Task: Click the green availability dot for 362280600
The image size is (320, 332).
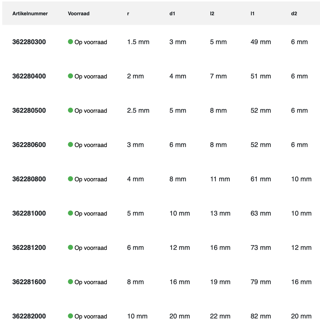Action: point(70,144)
